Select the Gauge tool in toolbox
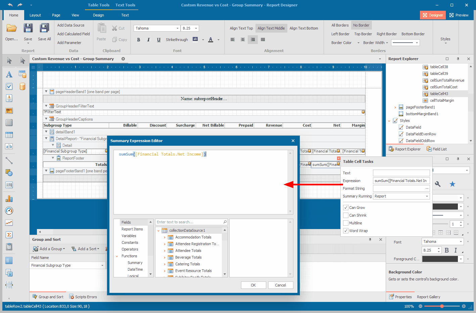 9,211
